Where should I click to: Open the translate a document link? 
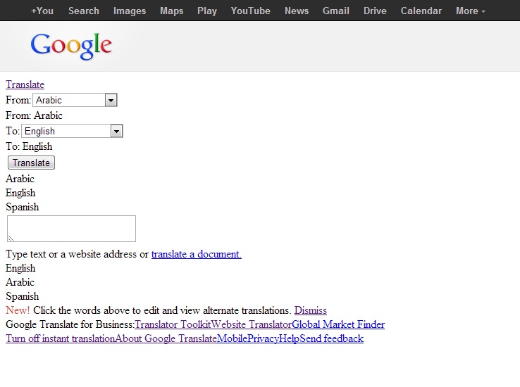click(197, 254)
